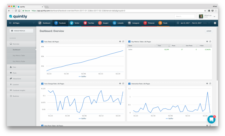Click help icon on Fans Change Rate widget
Image resolution: width=225 pixels, height=136 pixels.
120,84
